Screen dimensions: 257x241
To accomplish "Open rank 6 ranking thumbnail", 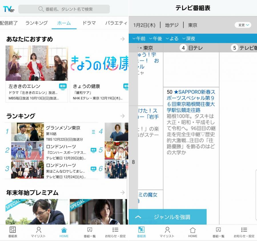I will click(x=117, y=169).
